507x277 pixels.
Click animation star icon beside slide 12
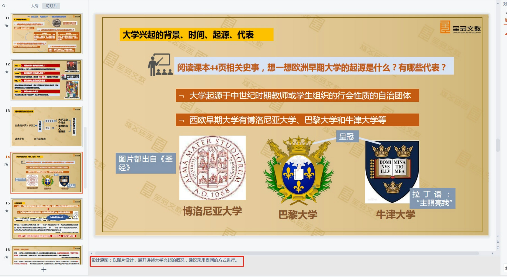coord(6,72)
